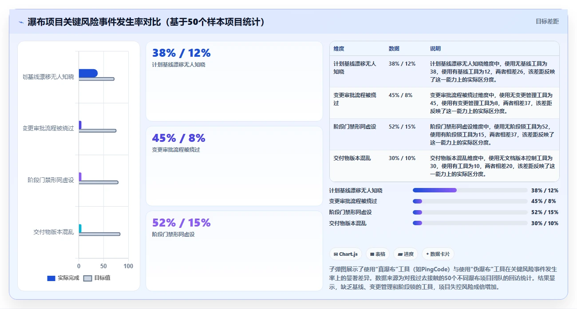Click the Chart.js chip
This screenshot has width=577, height=309.
[345, 254]
